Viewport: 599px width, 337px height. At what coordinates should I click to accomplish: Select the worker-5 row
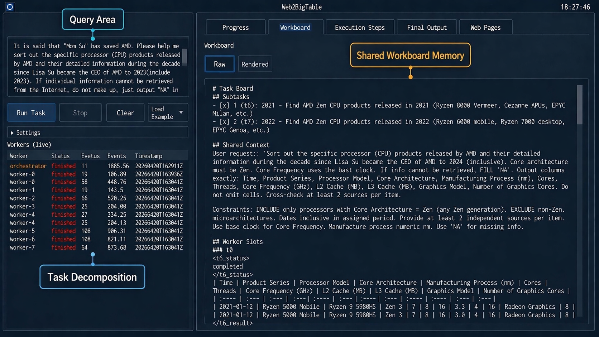click(x=97, y=231)
